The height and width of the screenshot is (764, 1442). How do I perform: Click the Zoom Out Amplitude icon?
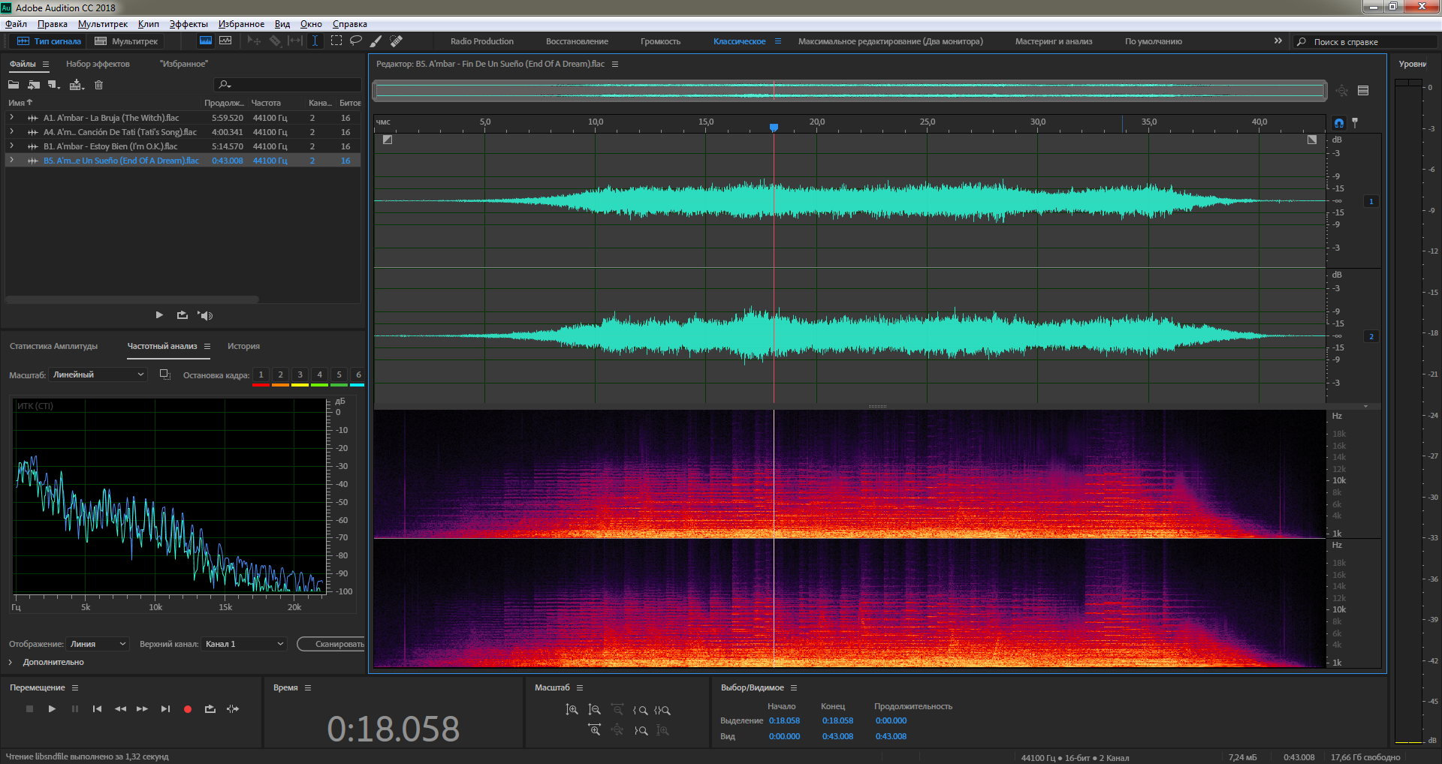(595, 710)
